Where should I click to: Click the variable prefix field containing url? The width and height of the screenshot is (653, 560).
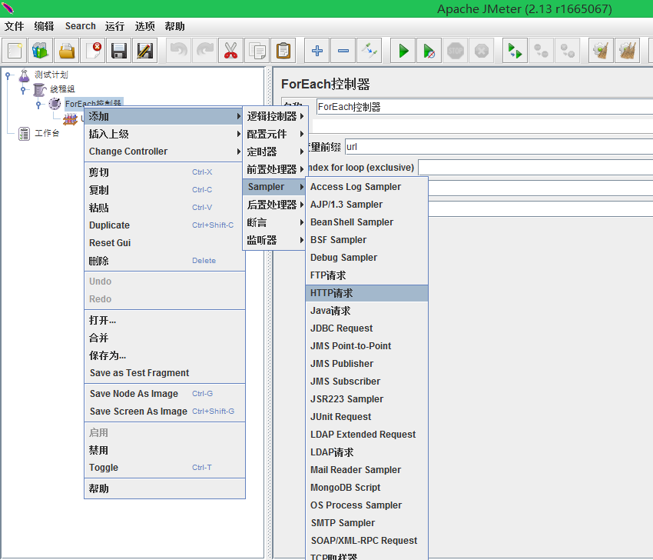(x=499, y=147)
